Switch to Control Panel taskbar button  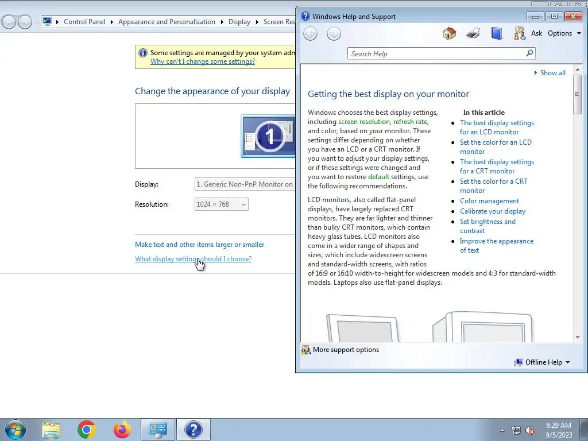point(158,430)
